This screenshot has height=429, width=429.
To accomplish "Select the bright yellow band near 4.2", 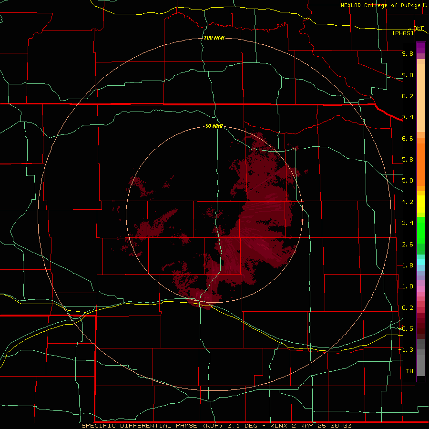I will (421, 204).
